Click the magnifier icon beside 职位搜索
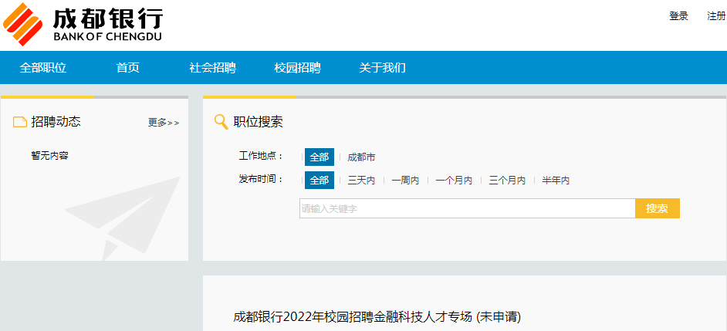Screen dimensions: 727x331 tap(221, 122)
